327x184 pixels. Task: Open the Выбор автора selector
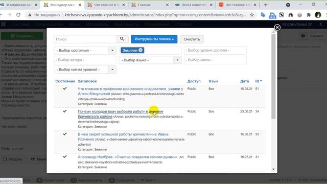pos(85,60)
